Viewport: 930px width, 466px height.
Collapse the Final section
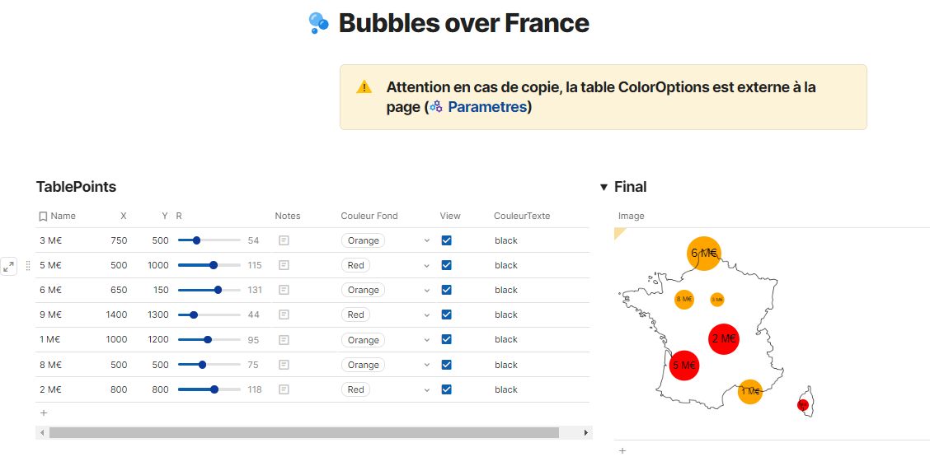[x=604, y=187]
